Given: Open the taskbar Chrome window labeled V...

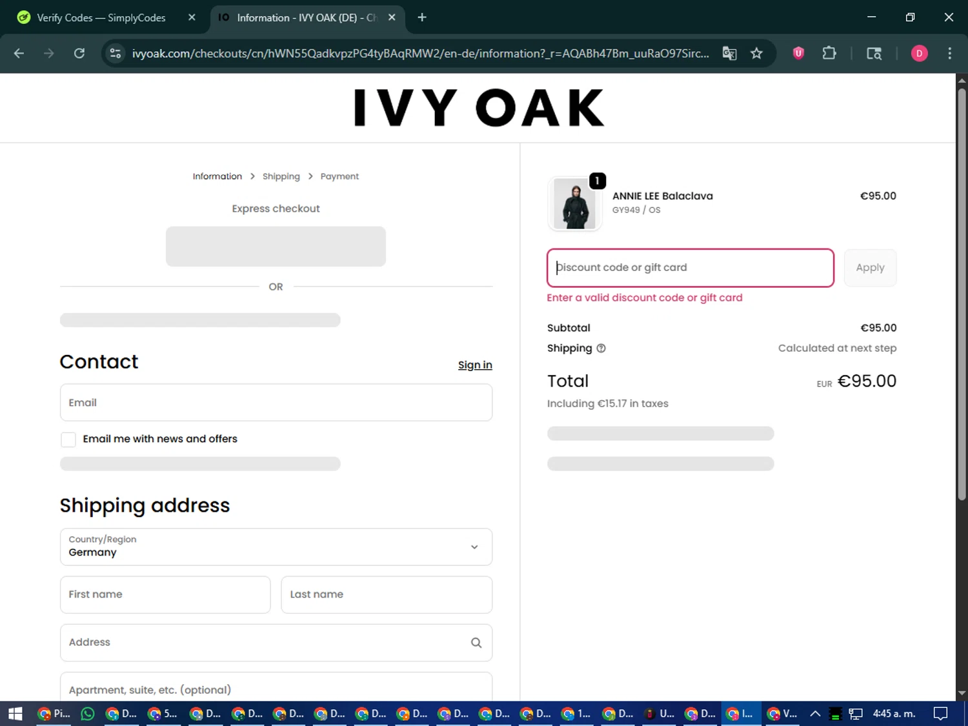Looking at the screenshot, I should (782, 714).
